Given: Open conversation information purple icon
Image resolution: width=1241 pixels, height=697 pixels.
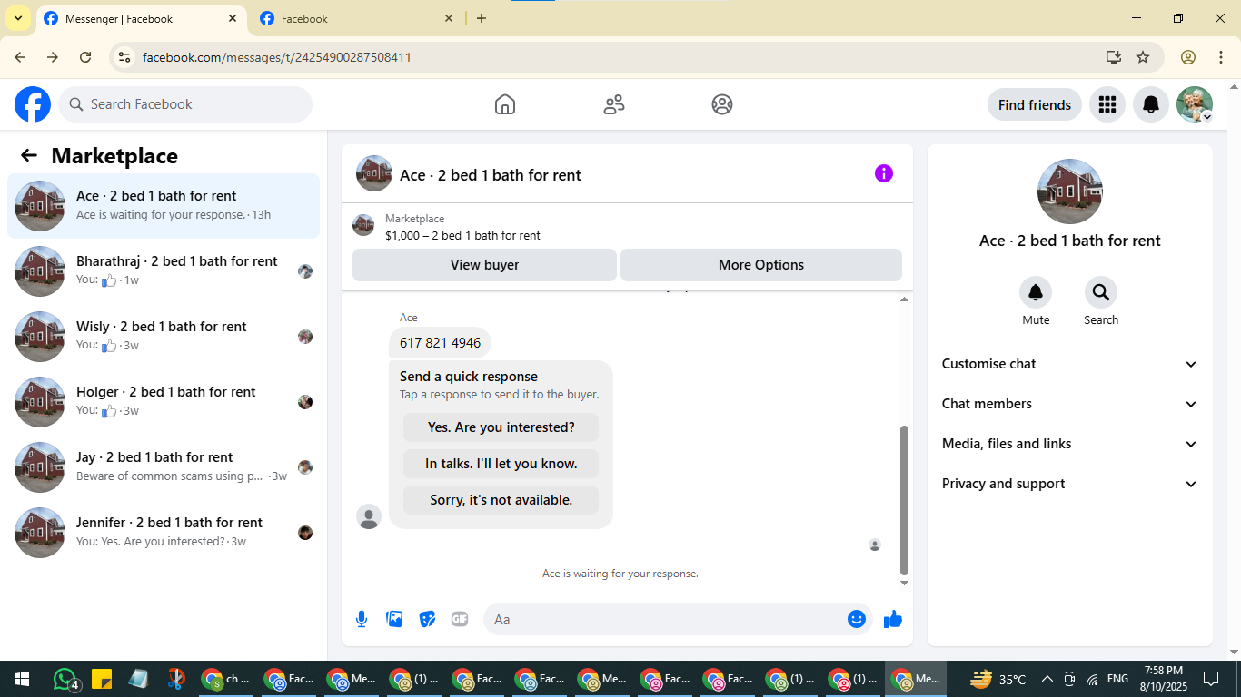Looking at the screenshot, I should 884,173.
